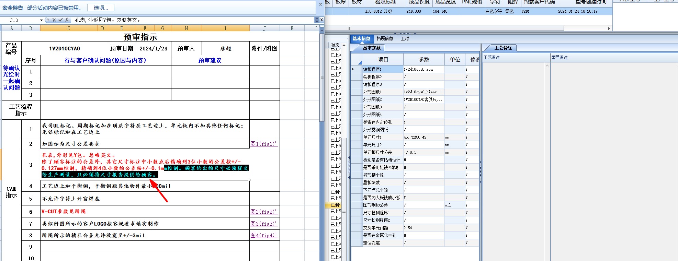678x261 pixels.
Task: Select the 单元板尺寸公差 value +/-0.1
Action: tap(424, 152)
